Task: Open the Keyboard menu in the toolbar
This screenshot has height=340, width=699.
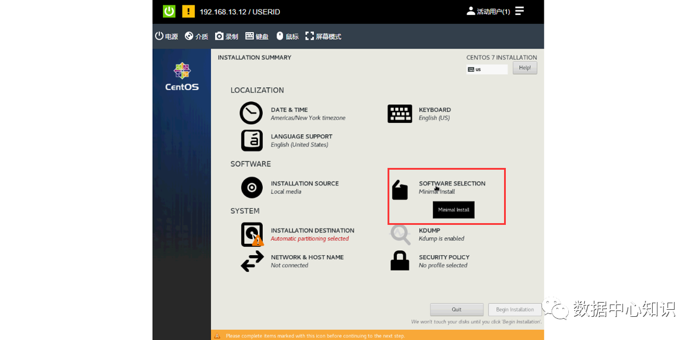Action: [x=257, y=37]
